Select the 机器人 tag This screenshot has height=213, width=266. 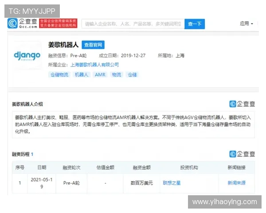[82, 75]
